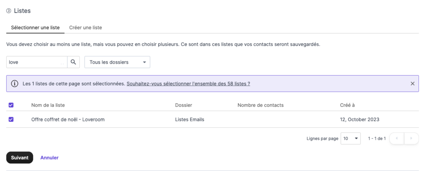Select all 58 lists via banner link
This screenshot has width=421, height=171.
pos(188,83)
